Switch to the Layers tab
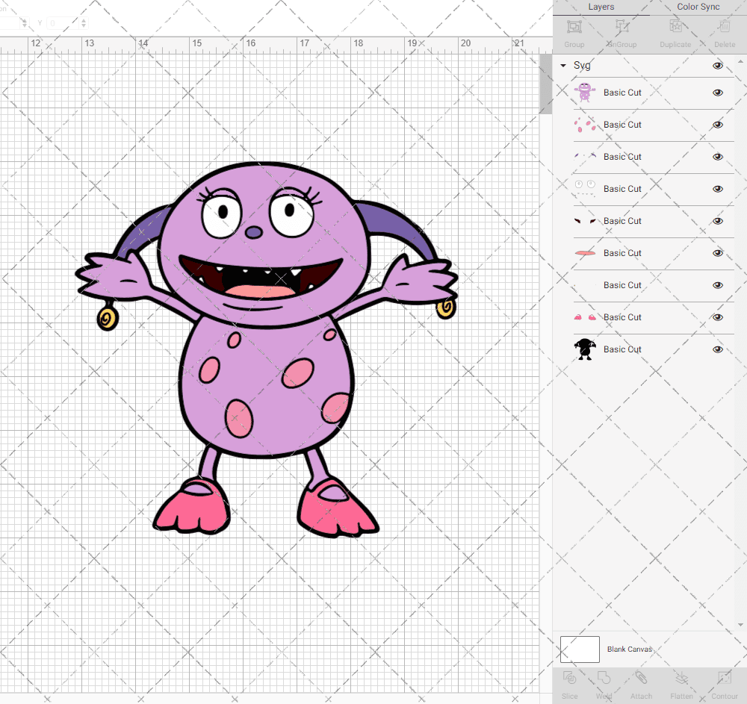The height and width of the screenshot is (704, 747). (x=601, y=7)
